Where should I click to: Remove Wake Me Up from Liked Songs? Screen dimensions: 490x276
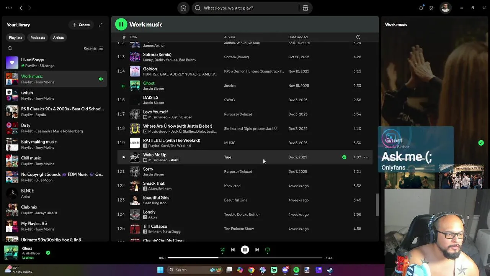point(344,157)
